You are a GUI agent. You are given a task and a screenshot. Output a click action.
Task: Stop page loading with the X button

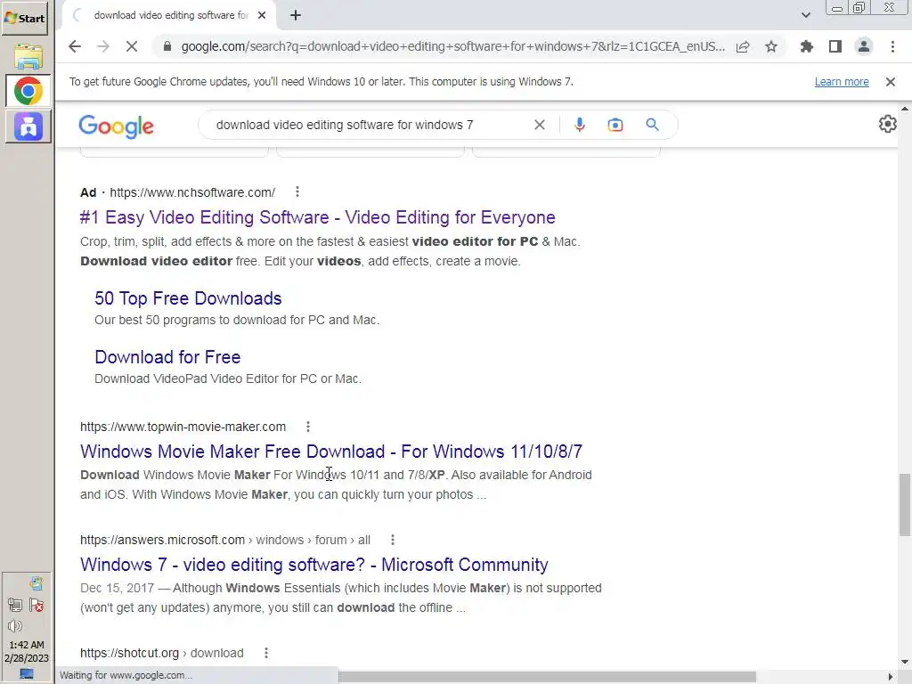point(132,46)
